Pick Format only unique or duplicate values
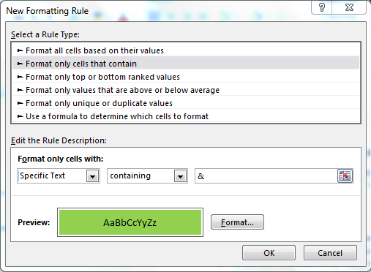Screen dimensions: 371x272 click(x=186, y=103)
